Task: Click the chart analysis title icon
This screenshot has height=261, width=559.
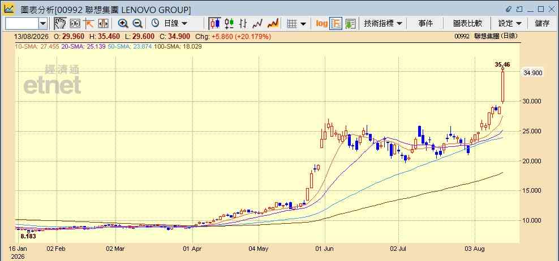Action: click(9, 8)
